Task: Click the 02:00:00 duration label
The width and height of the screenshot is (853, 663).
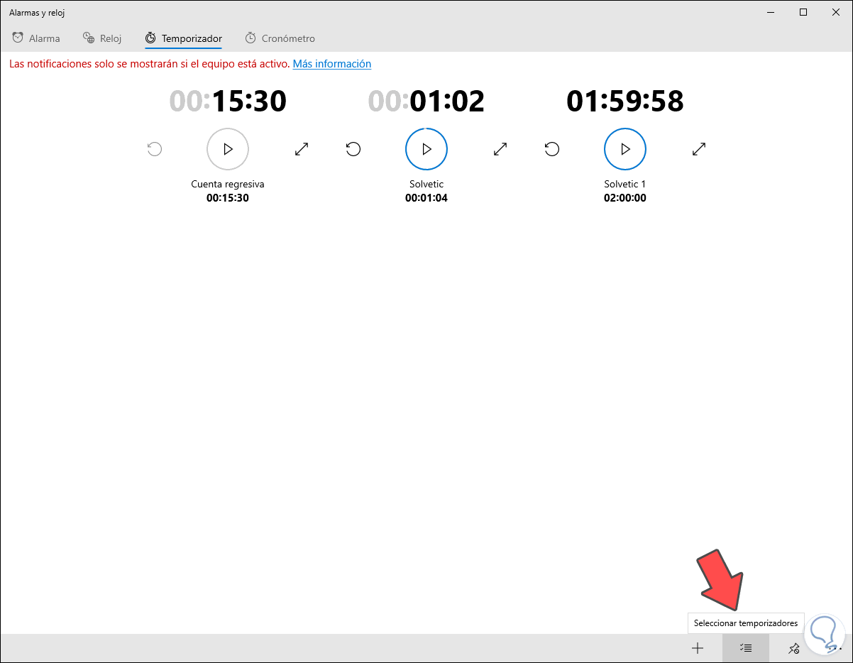Action: coord(625,198)
